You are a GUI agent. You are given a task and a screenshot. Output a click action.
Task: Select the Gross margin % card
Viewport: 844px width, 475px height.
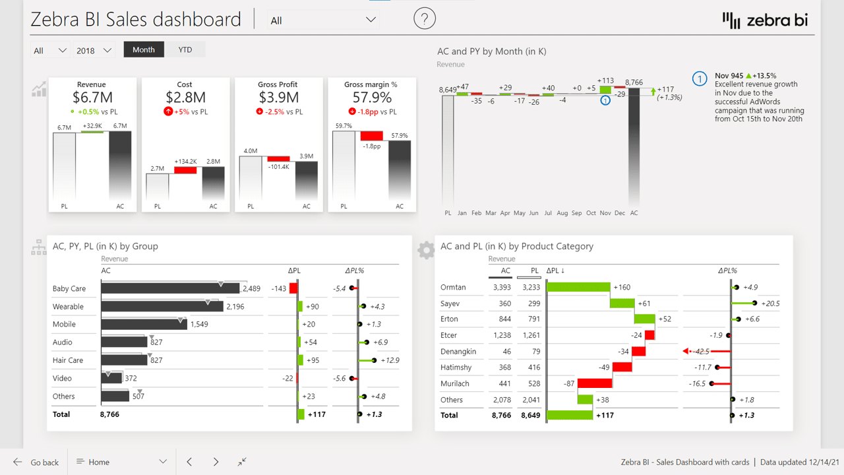[x=372, y=144]
